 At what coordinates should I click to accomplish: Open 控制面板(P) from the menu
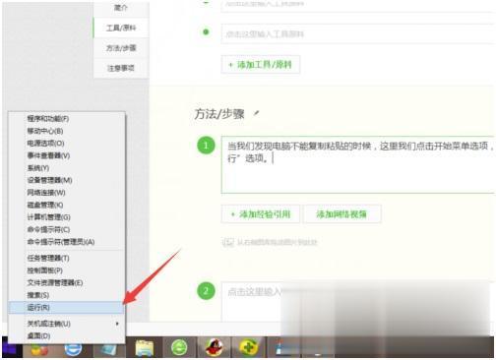coord(67,270)
